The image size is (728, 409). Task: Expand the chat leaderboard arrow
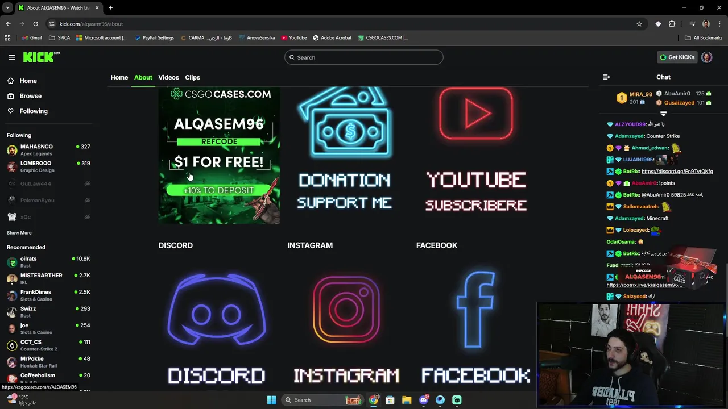coord(663,114)
